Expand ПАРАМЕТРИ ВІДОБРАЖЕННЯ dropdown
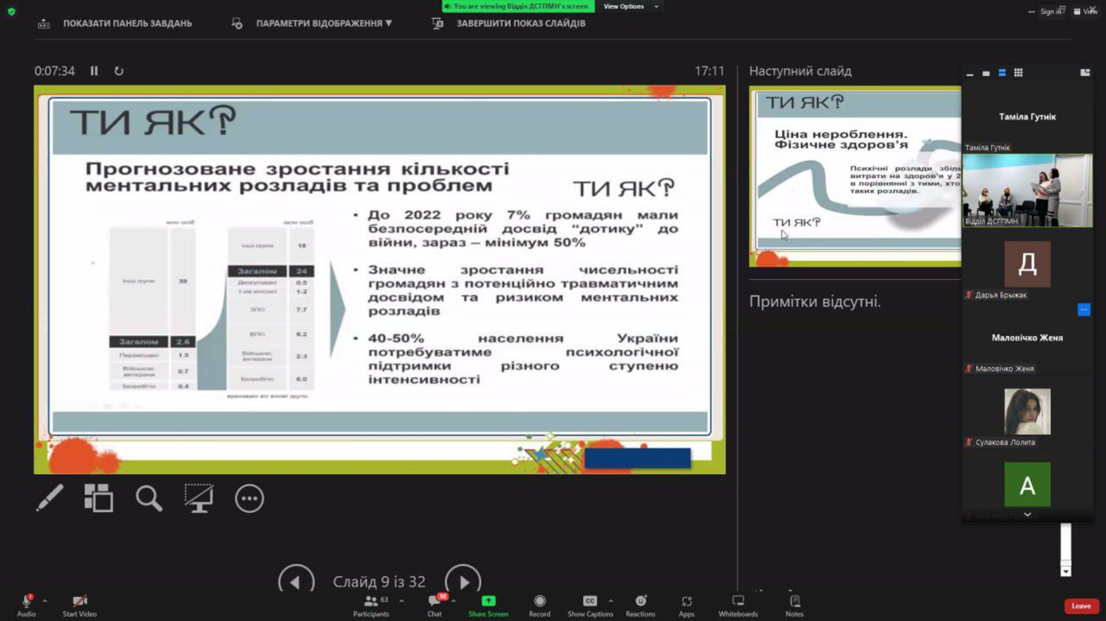The height and width of the screenshot is (621, 1106). coord(324,23)
